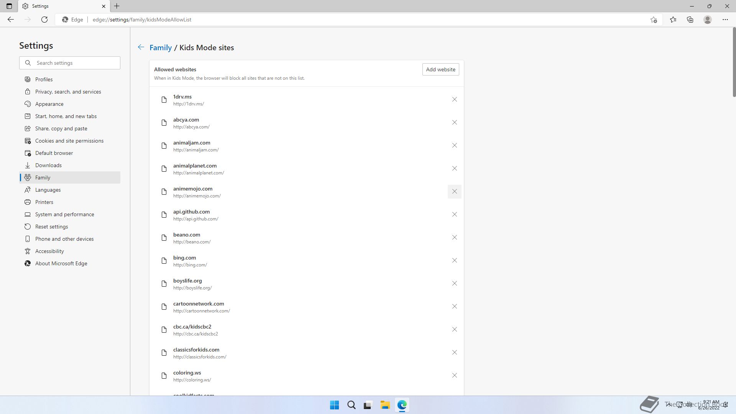
Task: Select the Settings tab
Action: click(x=63, y=6)
